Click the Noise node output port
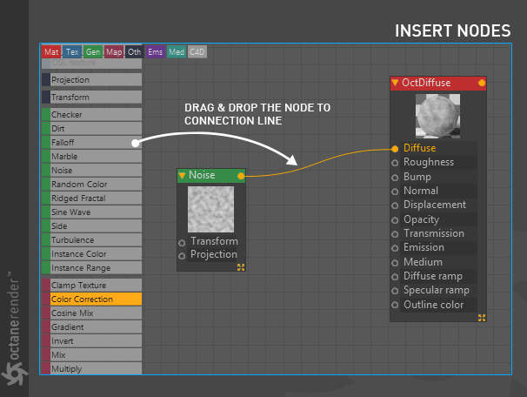The width and height of the screenshot is (527, 397). point(241,176)
